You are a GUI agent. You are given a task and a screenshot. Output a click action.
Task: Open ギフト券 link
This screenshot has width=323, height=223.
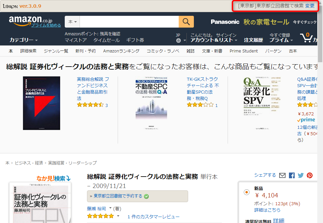[x=135, y=40]
